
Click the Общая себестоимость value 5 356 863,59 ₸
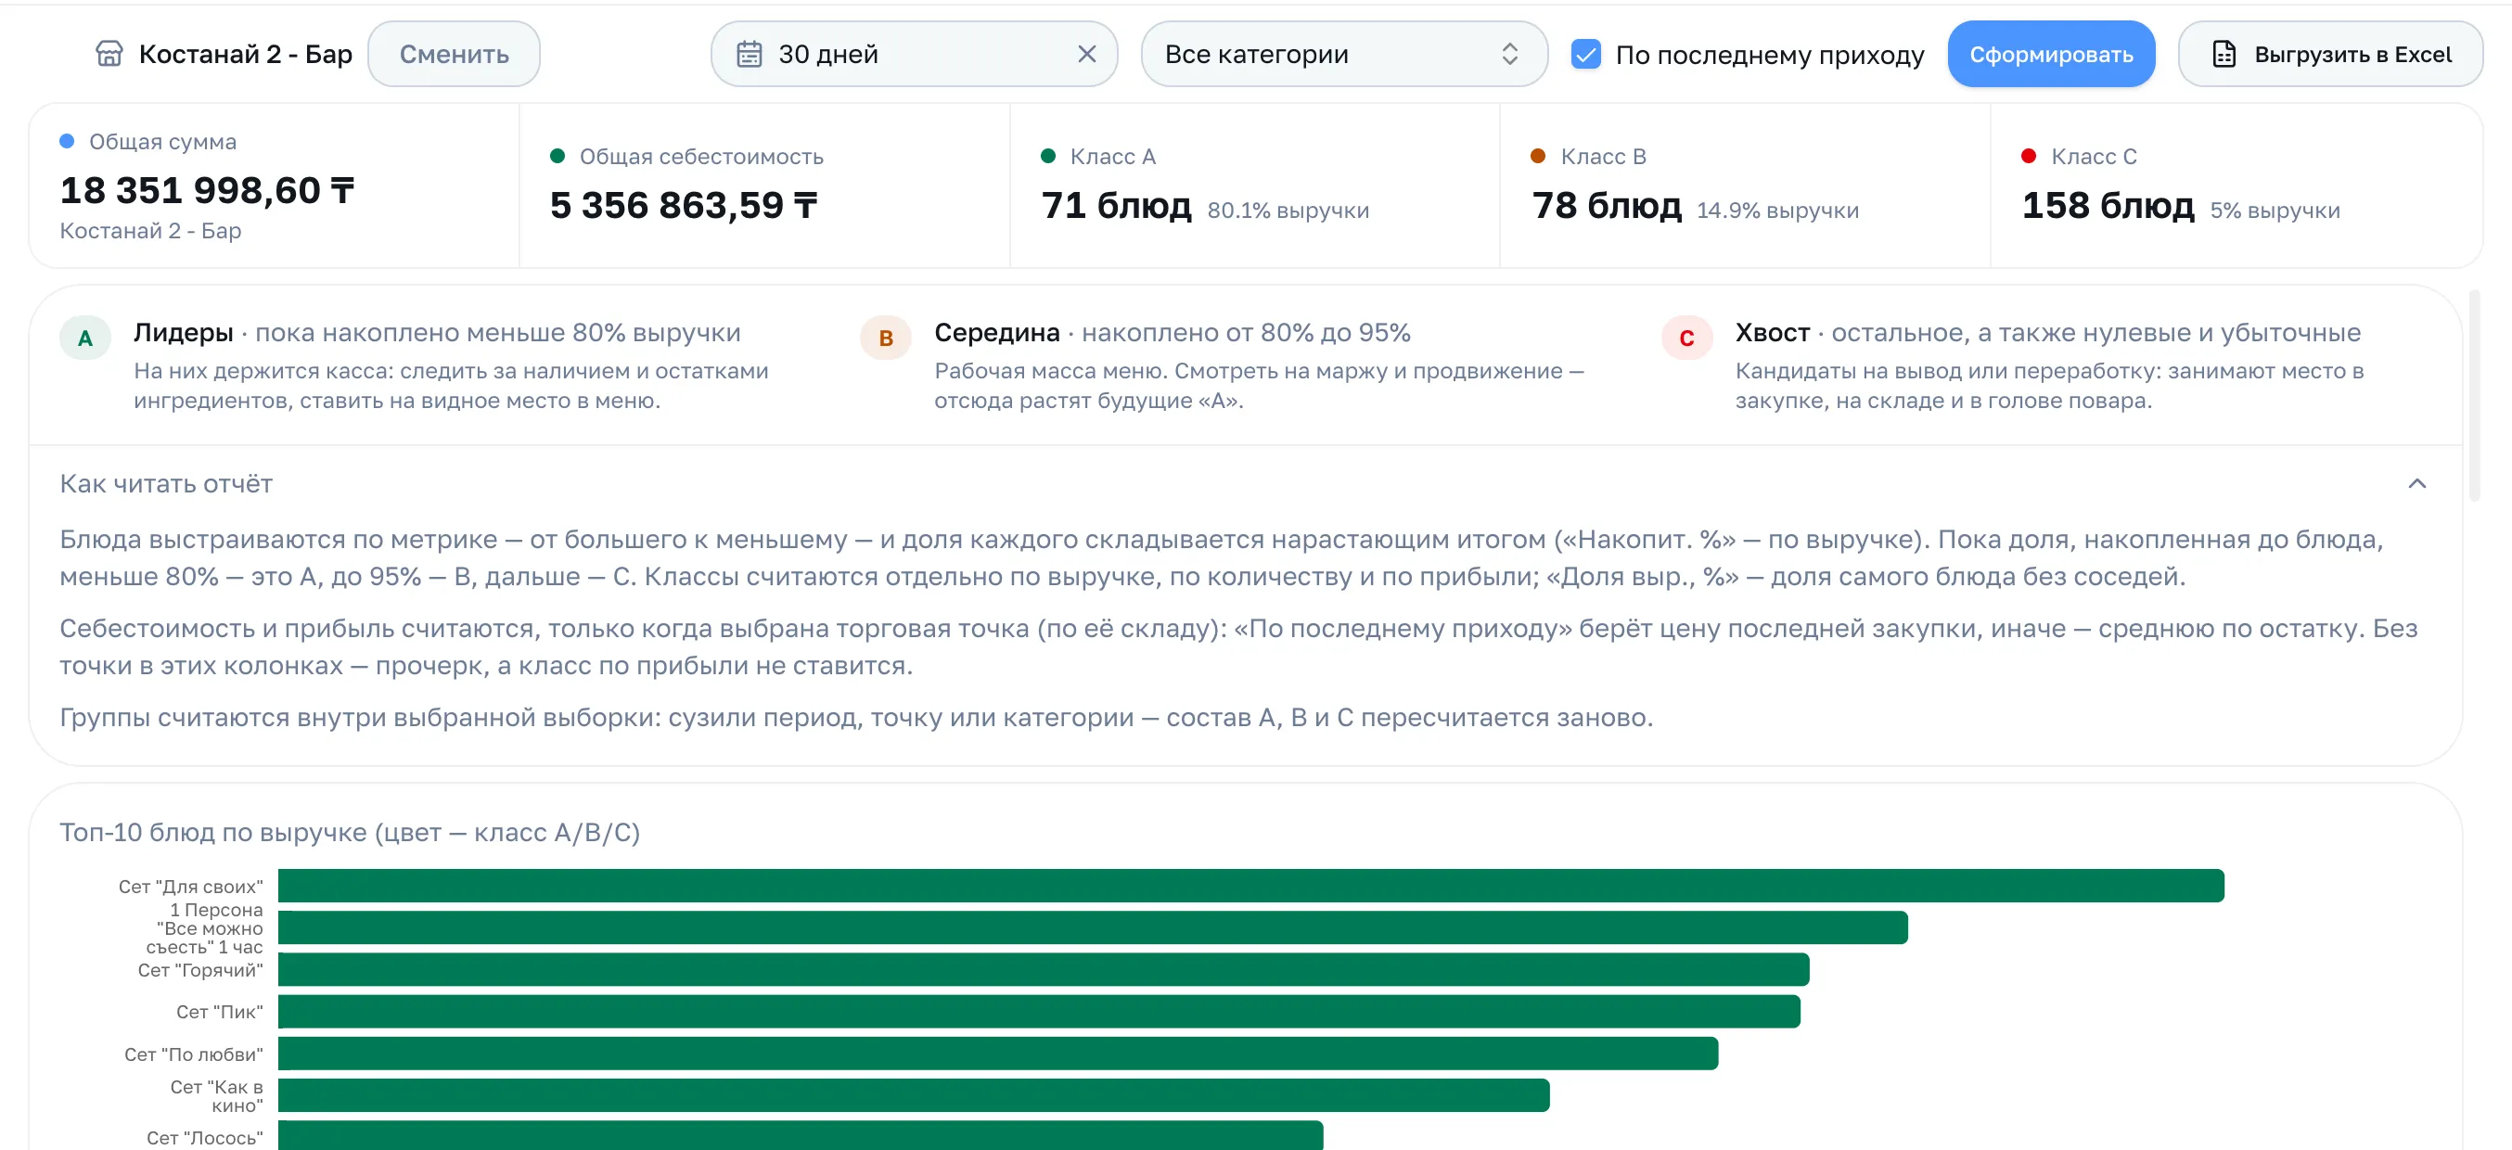pos(684,205)
